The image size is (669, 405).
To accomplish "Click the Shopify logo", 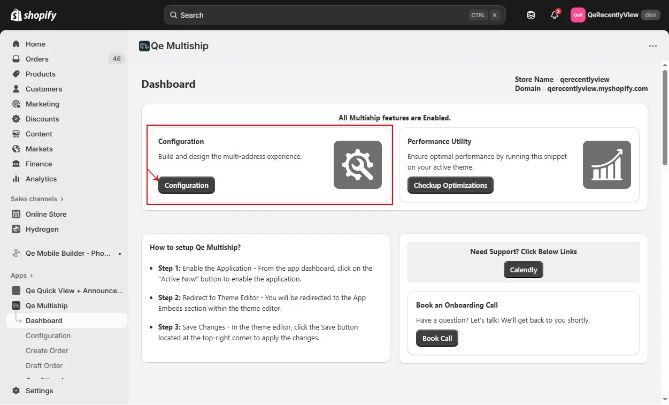I will coord(33,15).
